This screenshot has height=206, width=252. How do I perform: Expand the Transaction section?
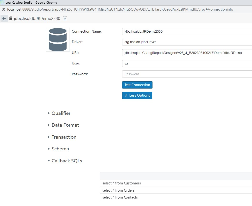click(62, 137)
